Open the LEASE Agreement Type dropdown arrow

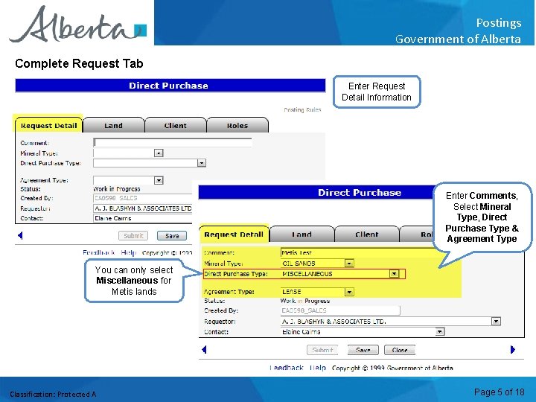pyautogui.click(x=349, y=292)
